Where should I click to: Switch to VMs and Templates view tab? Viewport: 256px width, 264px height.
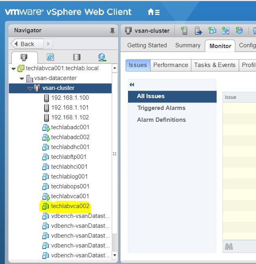[x=50, y=57]
